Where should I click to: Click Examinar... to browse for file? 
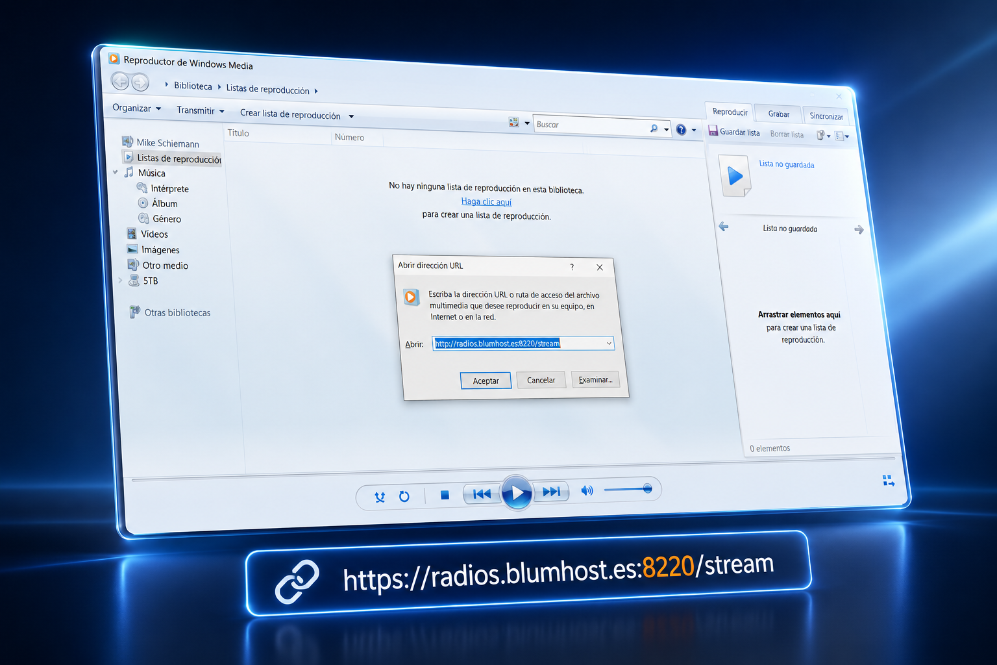tap(595, 379)
